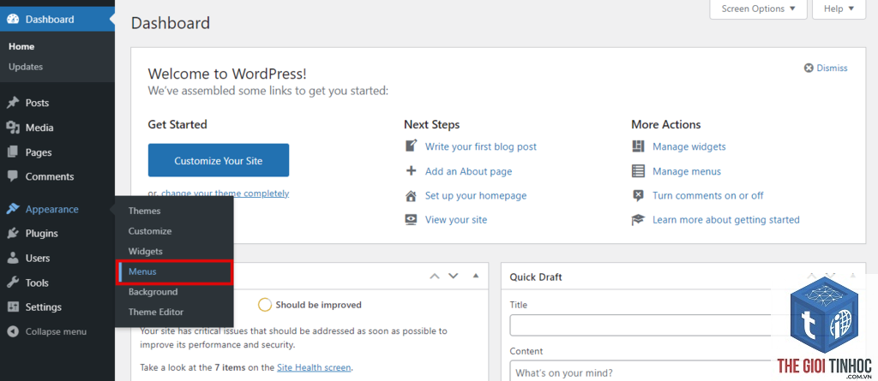Viewport: 878px width, 381px height.
Task: Click the Plugins plug icon
Action: tap(12, 234)
